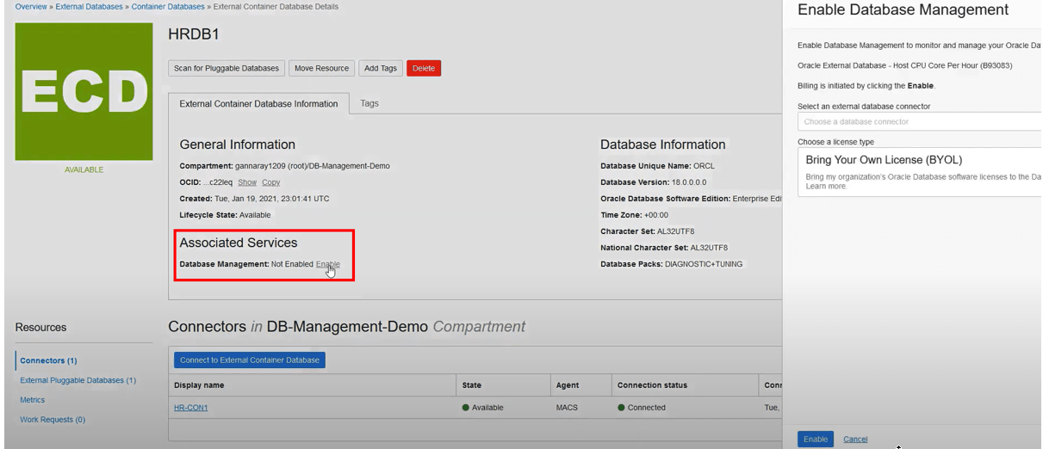
Task: Open the HR-CON1 connector link
Action: coord(191,408)
